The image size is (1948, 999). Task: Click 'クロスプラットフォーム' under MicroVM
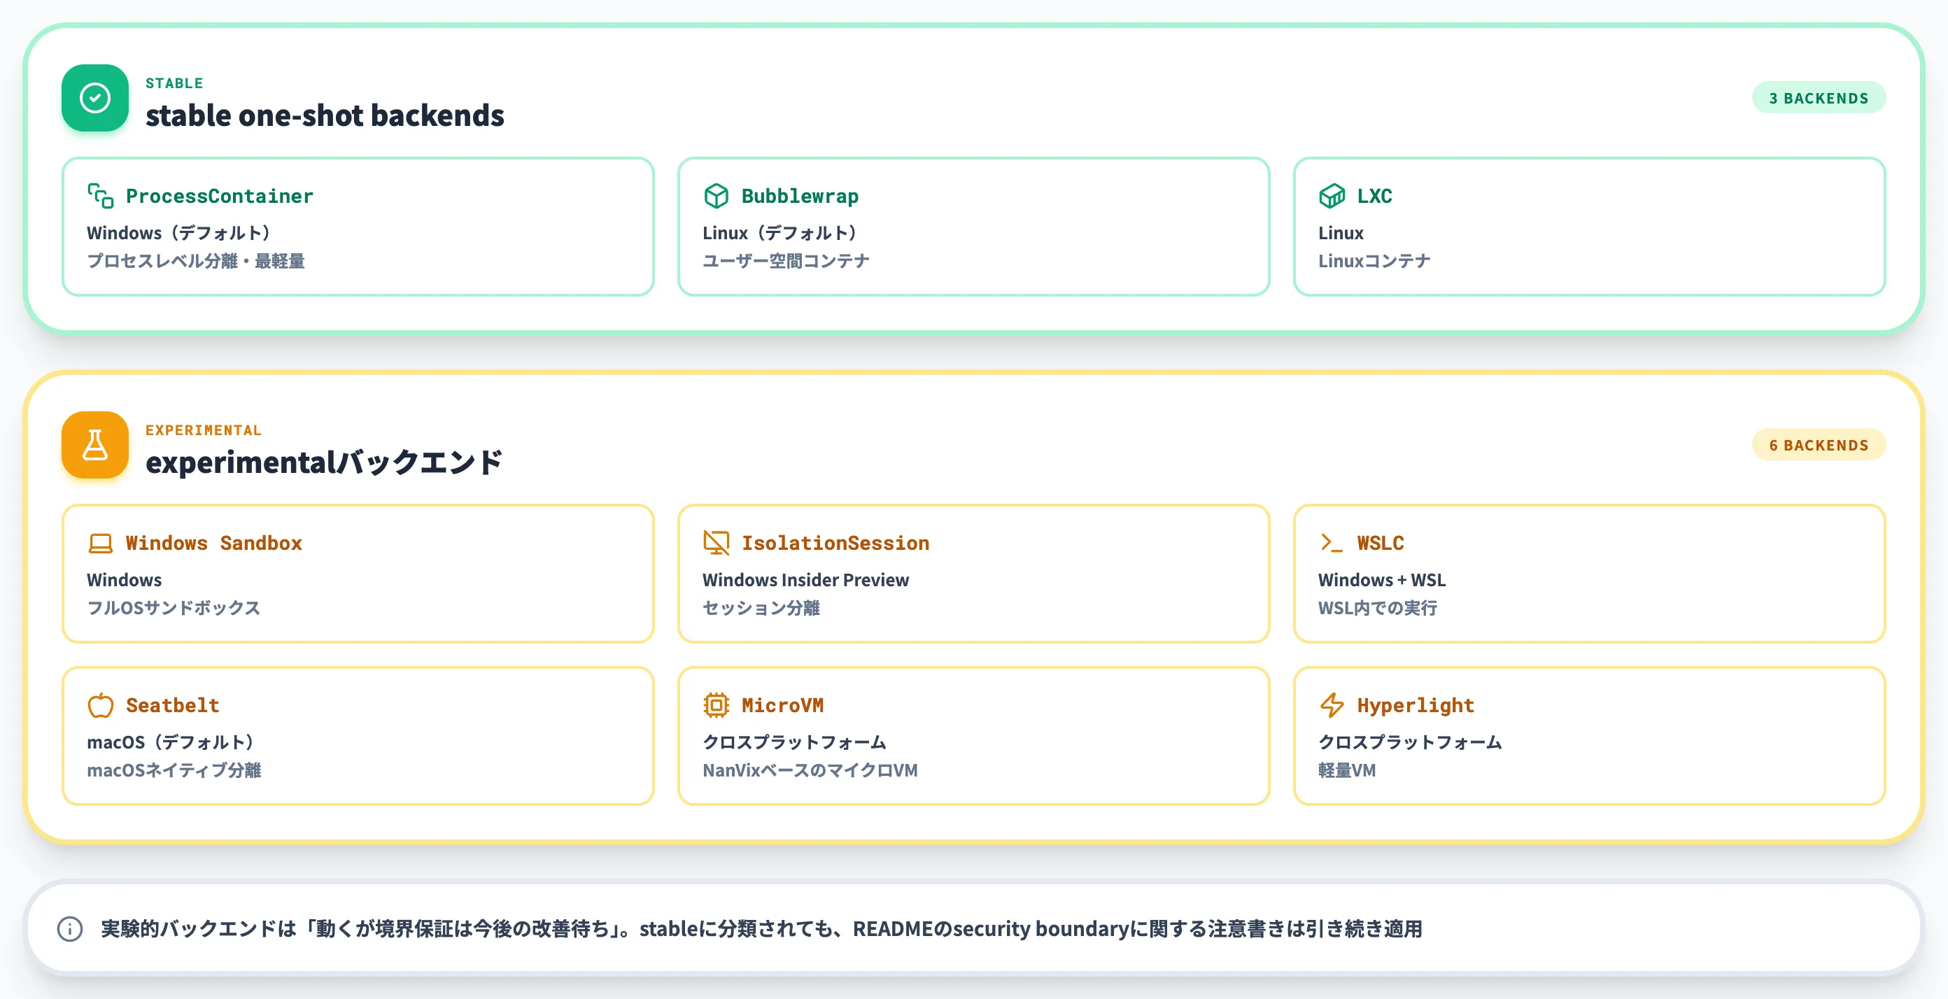794,742
